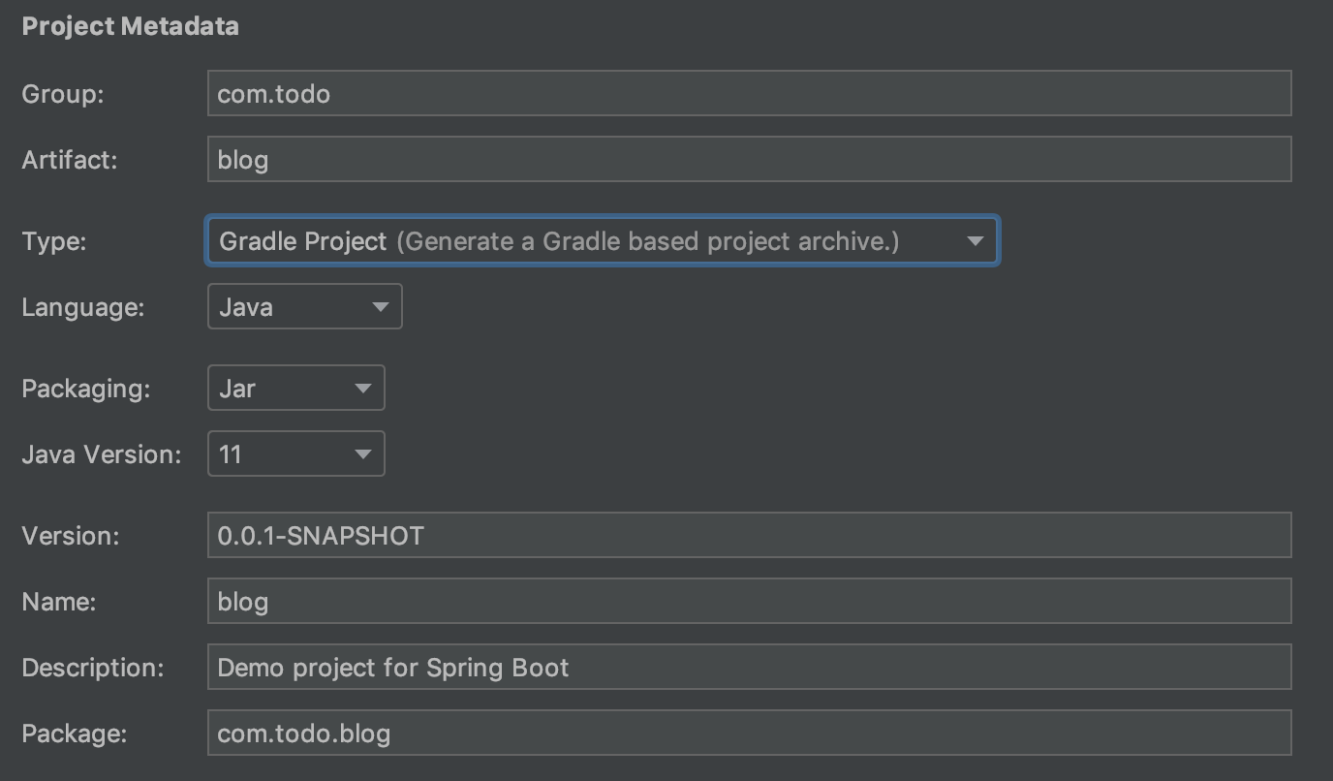Click the "Group:" label
The height and width of the screenshot is (781, 1333).
[x=62, y=94]
